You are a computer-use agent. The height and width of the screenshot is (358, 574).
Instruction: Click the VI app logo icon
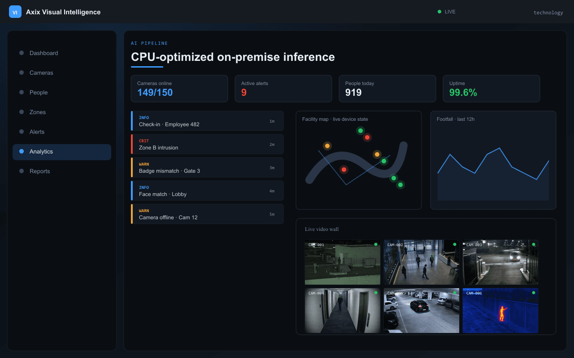click(15, 12)
